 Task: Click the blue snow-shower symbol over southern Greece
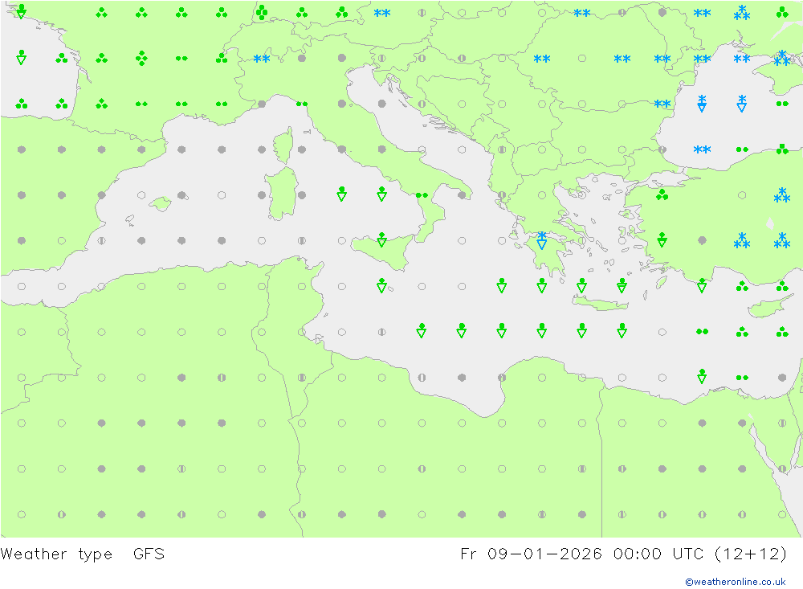click(x=542, y=240)
